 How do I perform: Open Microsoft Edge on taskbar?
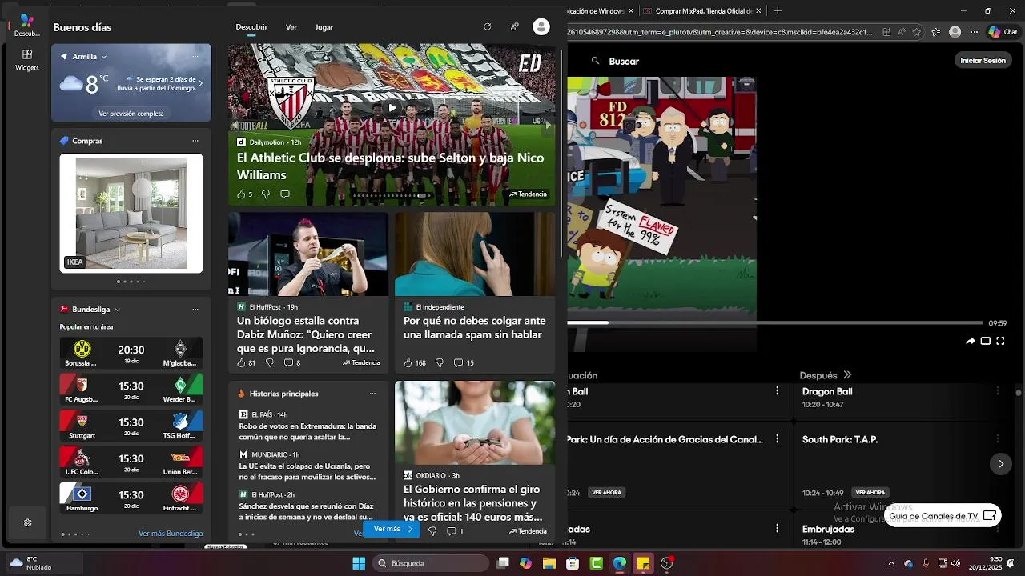[x=619, y=563]
